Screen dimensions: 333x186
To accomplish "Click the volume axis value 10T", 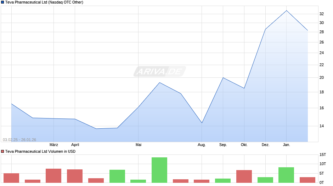I will pyautogui.click(x=323, y=164).
